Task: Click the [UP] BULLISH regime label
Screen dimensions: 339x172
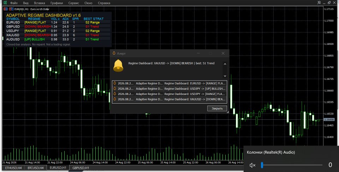Action: pos(35,39)
